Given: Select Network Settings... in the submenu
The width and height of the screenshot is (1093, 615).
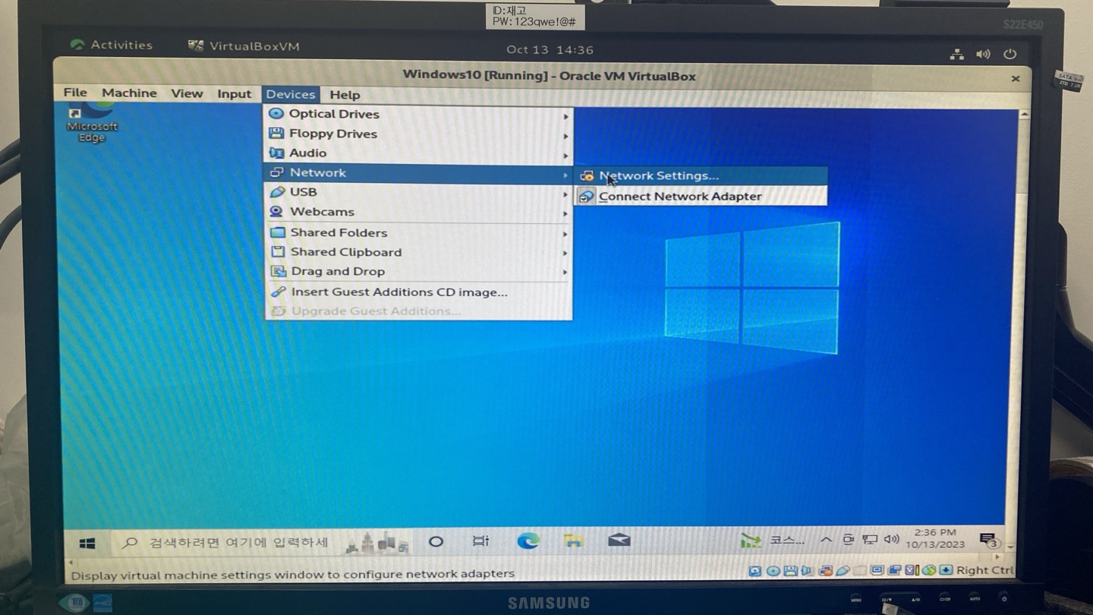Looking at the screenshot, I should click(701, 175).
